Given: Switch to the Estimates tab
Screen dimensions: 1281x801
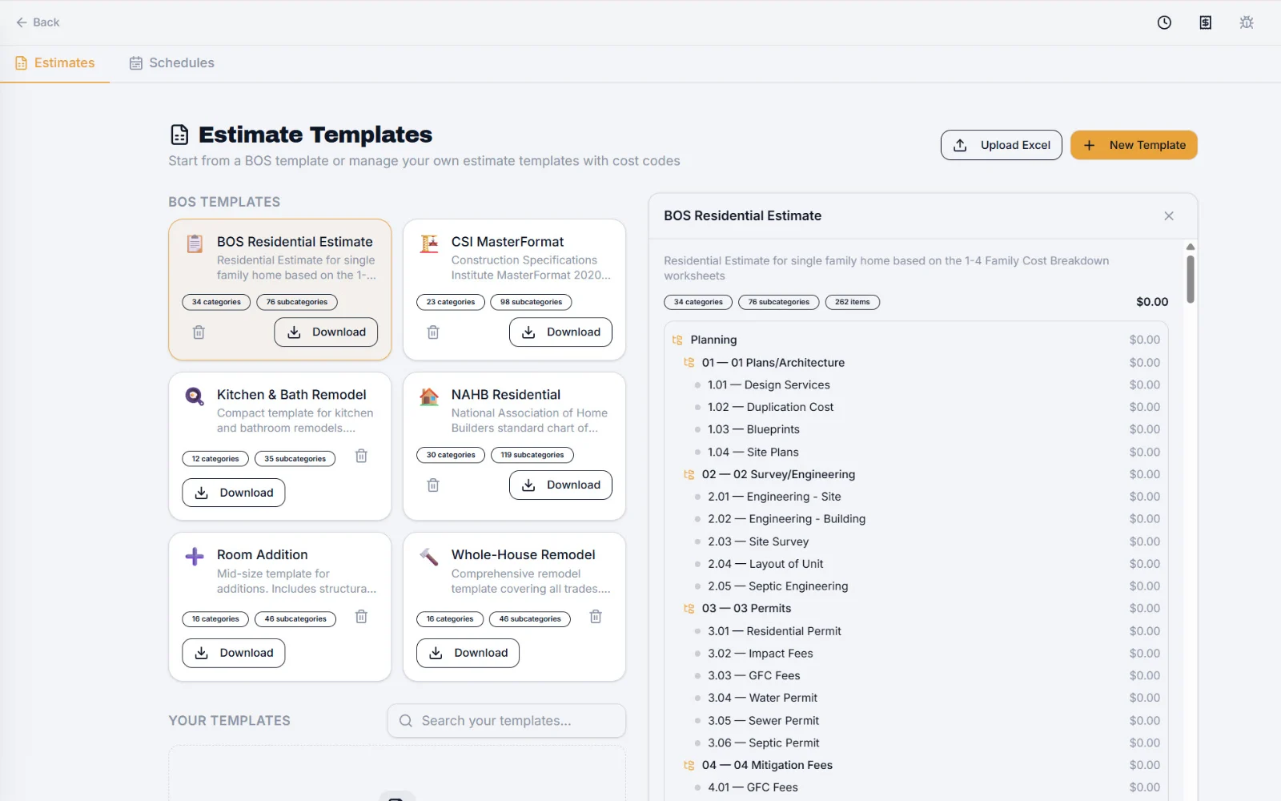Looking at the screenshot, I should pos(54,63).
